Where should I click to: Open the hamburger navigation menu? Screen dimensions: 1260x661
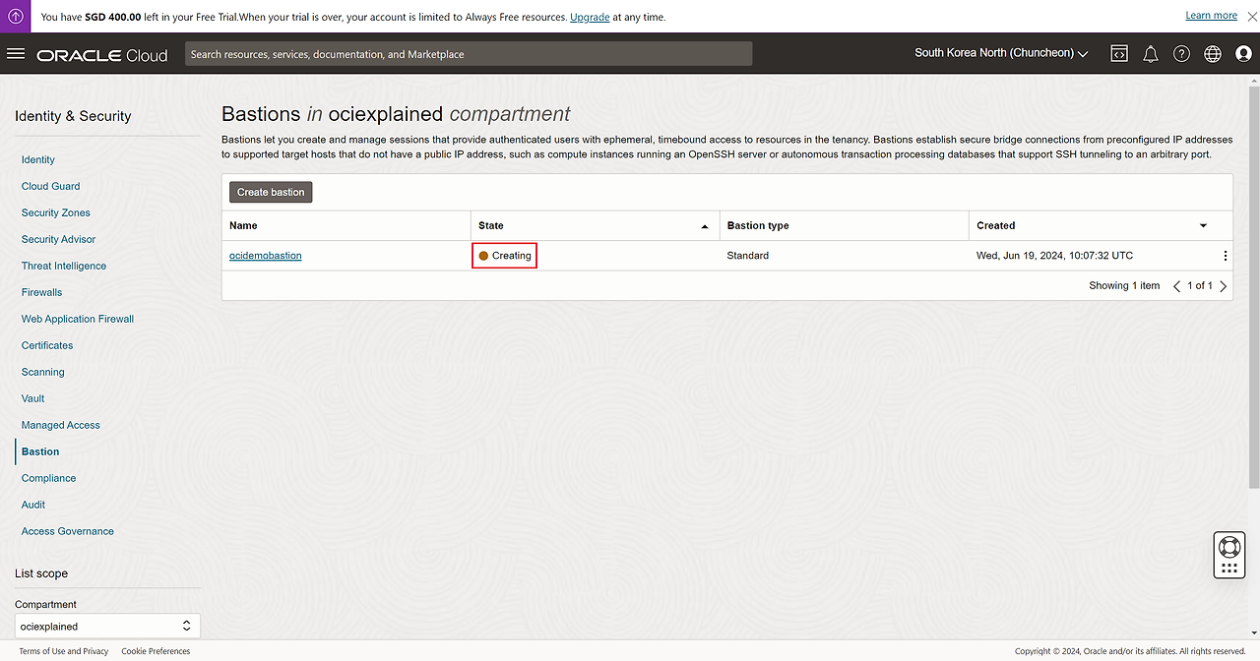click(16, 54)
